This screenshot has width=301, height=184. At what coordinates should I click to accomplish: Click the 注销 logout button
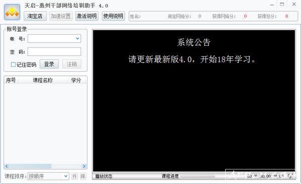point(72,64)
